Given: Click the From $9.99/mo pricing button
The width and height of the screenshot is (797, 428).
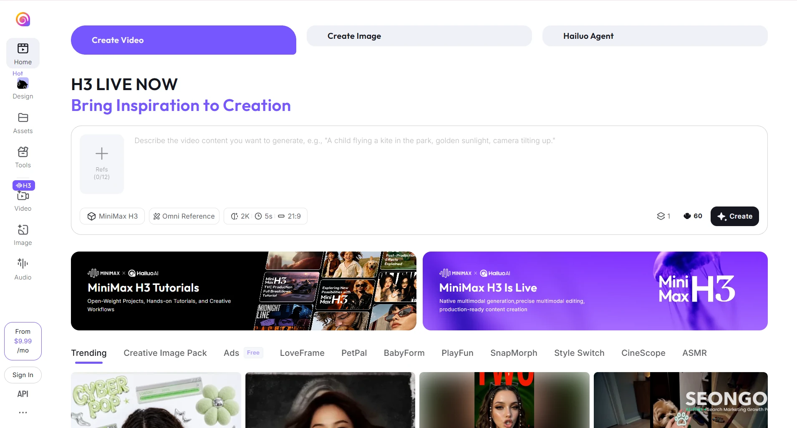Looking at the screenshot, I should [23, 341].
